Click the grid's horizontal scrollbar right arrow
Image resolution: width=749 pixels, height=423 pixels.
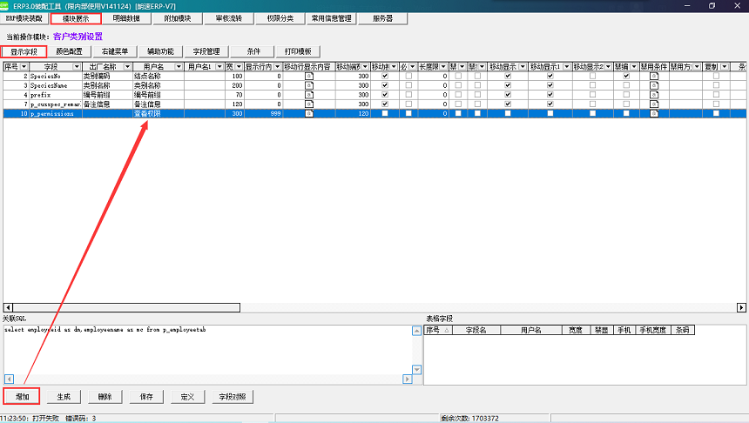[x=742, y=307]
